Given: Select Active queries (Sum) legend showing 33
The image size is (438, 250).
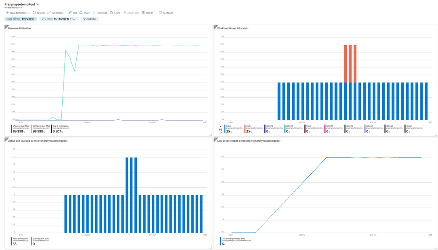Looking at the screenshot, I should click(20, 241).
